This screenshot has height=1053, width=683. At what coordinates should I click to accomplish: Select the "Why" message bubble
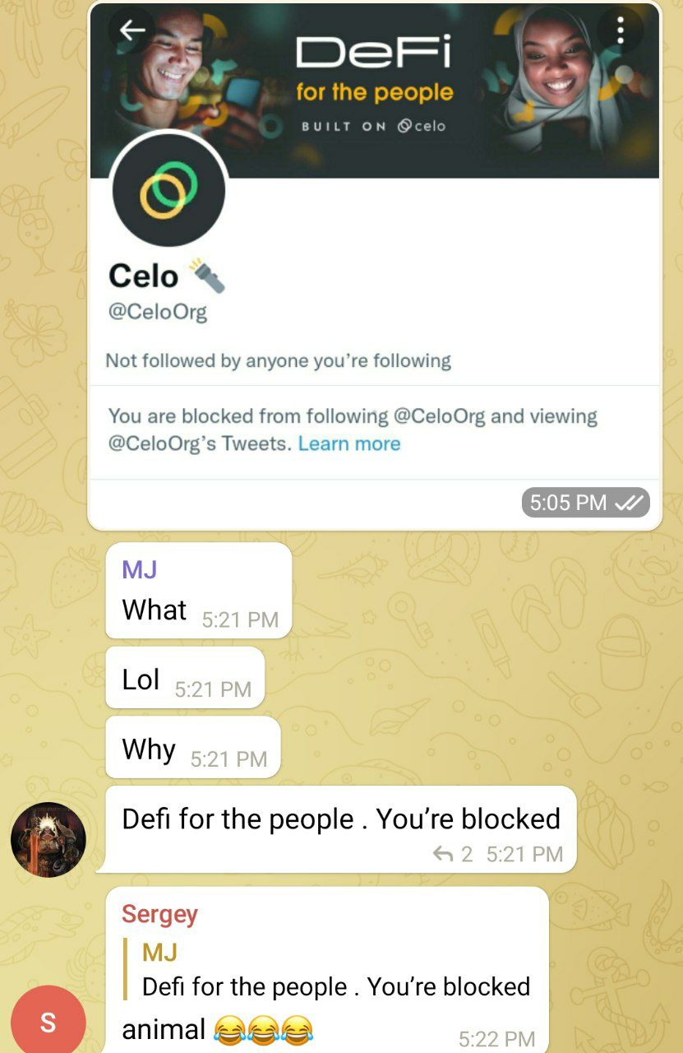(x=193, y=747)
